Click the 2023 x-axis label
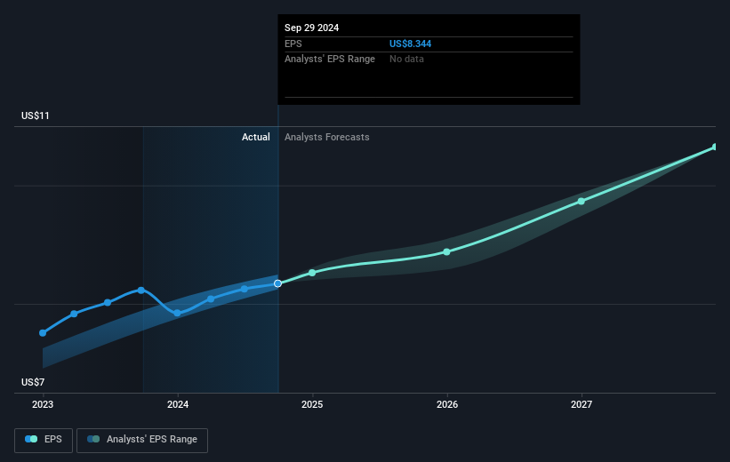 click(x=43, y=405)
